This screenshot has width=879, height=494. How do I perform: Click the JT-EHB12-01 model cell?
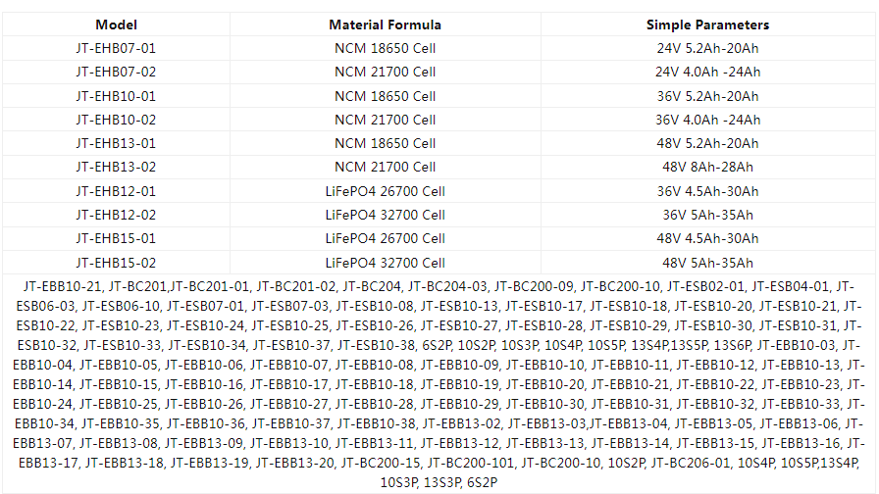pyautogui.click(x=116, y=191)
